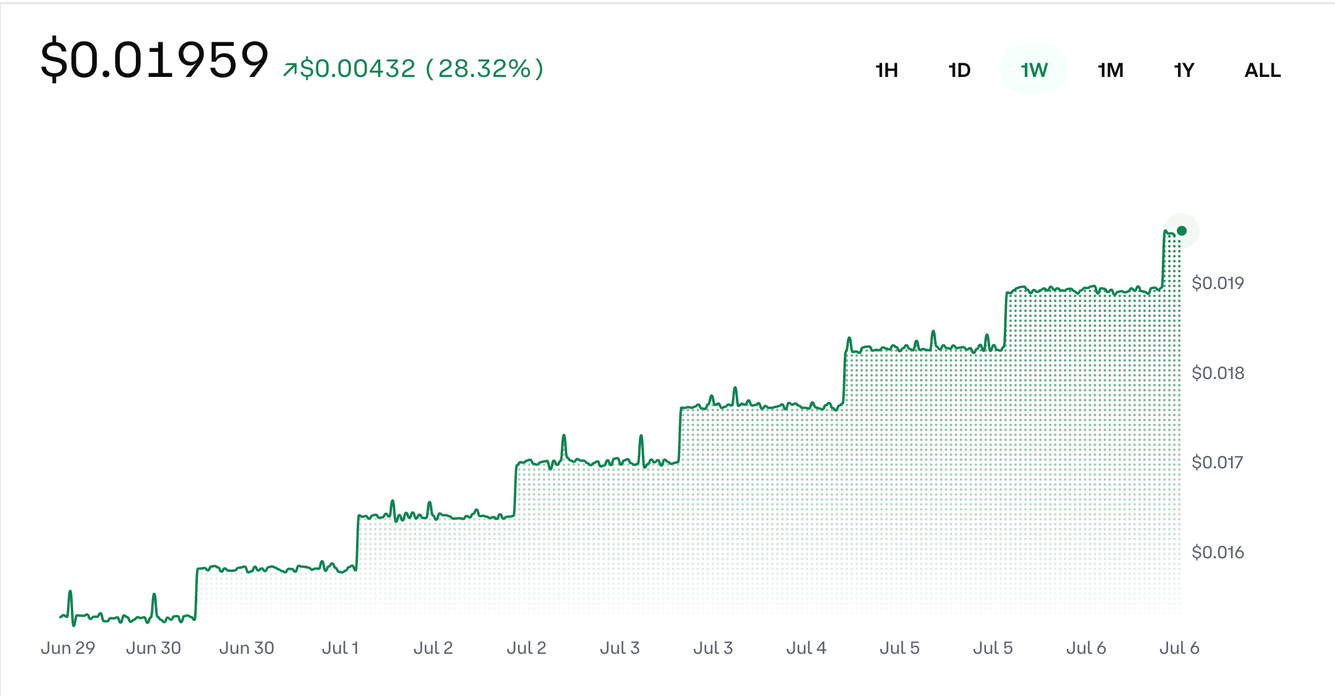The width and height of the screenshot is (1335, 696).
Task: Click the green up-right trend arrow icon
Action: tap(290, 69)
